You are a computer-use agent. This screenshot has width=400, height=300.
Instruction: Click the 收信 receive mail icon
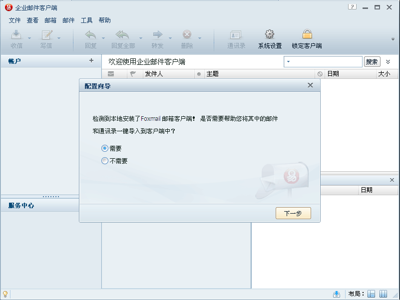pos(16,36)
